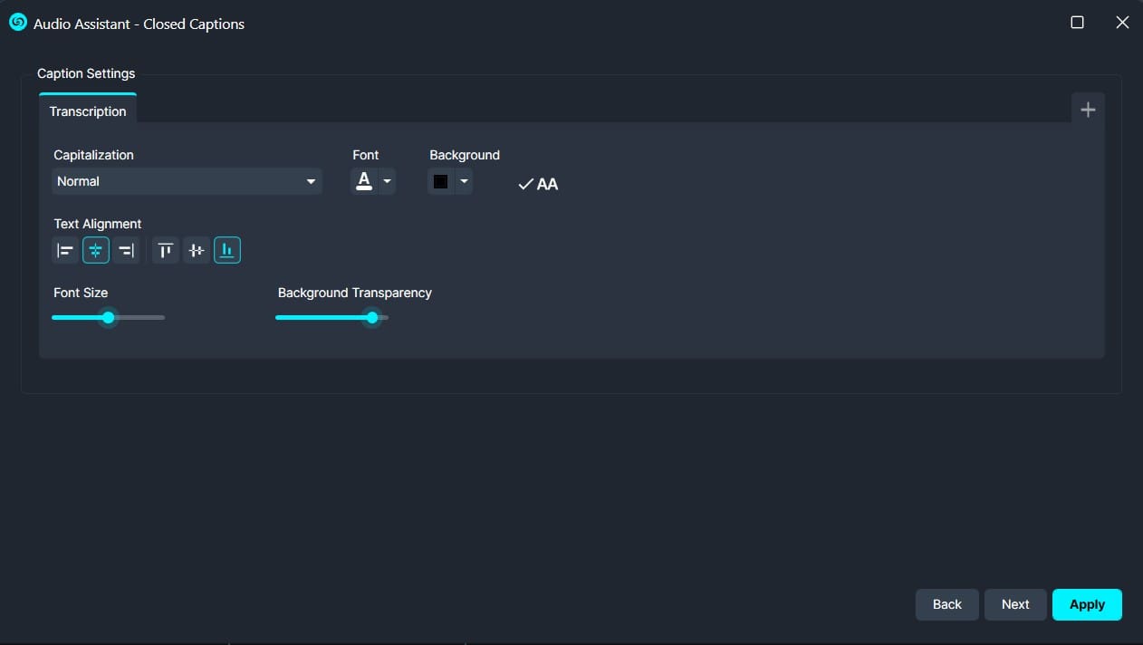Toggle the AA contrast checkmark indicator
Screen dimensions: 1143x645
[538, 184]
